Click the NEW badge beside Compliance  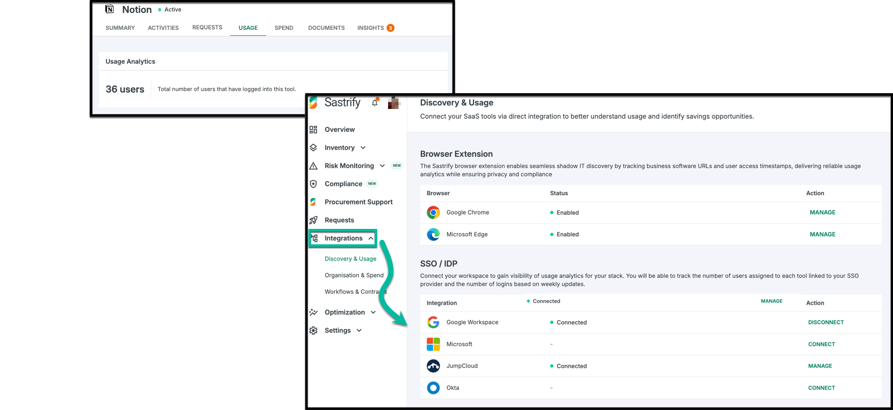372,184
